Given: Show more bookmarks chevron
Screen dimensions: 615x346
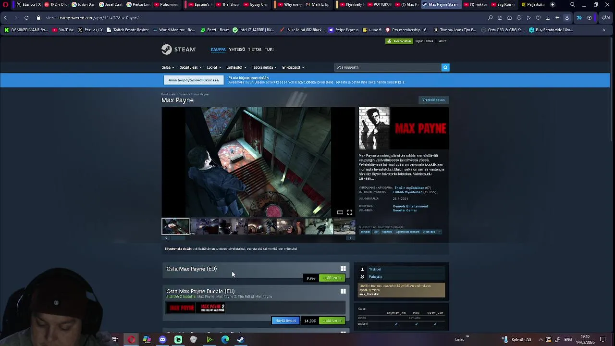Looking at the screenshot, I should pyautogui.click(x=604, y=30).
